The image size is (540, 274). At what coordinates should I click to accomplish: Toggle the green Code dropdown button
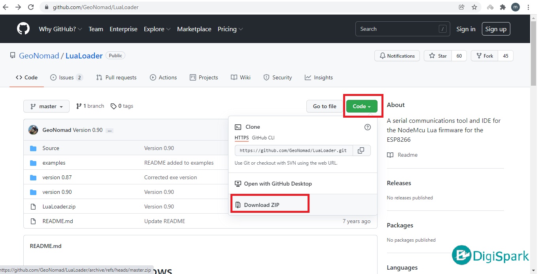click(x=362, y=106)
